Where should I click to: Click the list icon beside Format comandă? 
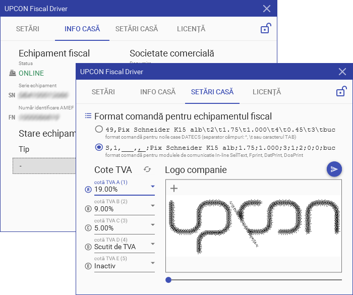point(88,116)
